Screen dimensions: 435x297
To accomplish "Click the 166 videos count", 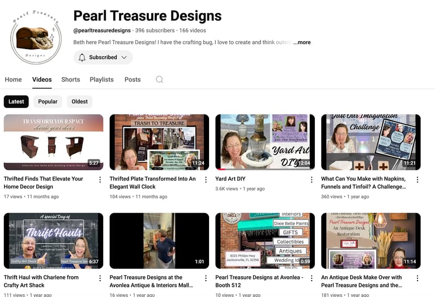I will coord(193,31).
